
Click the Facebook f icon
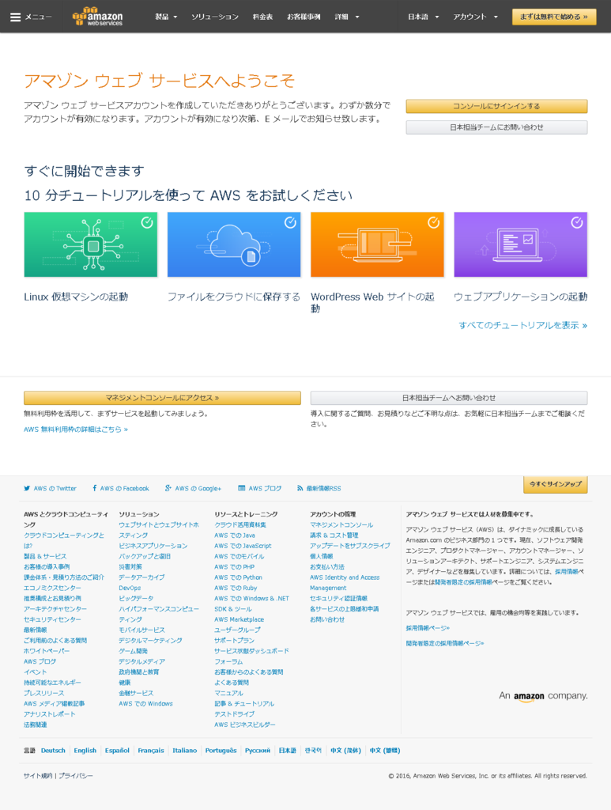pyautogui.click(x=94, y=488)
